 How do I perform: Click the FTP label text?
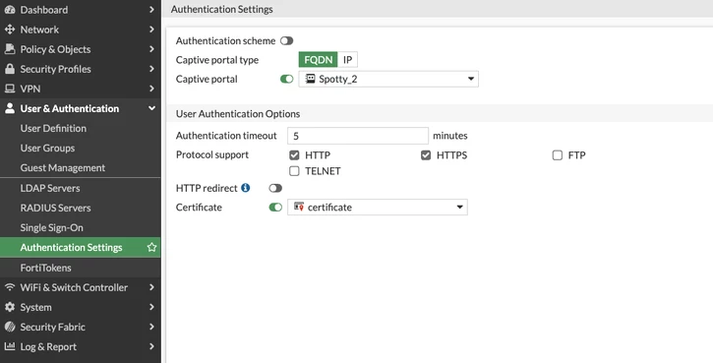point(576,155)
